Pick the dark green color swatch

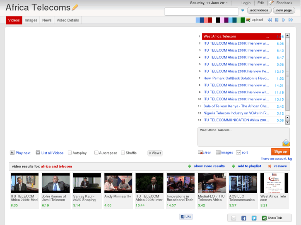coord(243,20)
